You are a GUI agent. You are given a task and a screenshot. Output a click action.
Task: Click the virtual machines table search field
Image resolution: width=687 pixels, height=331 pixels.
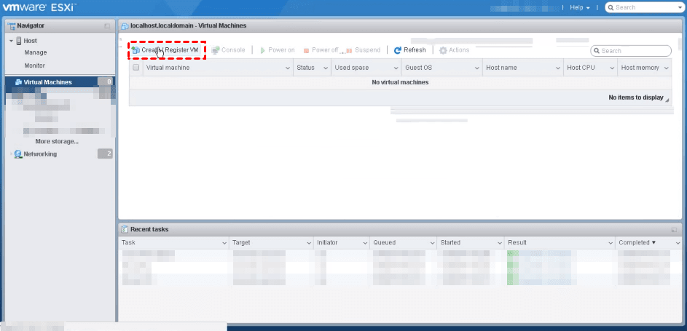(x=631, y=51)
